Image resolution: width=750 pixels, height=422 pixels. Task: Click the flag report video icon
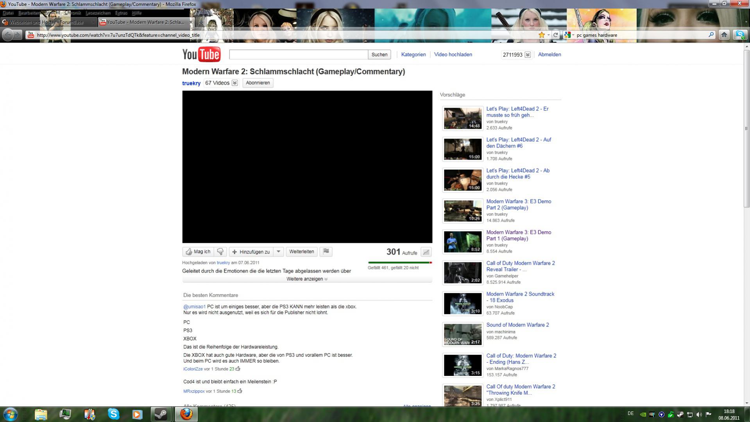coord(326,252)
